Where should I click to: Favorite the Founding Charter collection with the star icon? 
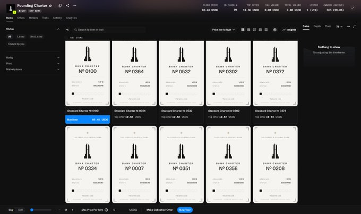50,6
